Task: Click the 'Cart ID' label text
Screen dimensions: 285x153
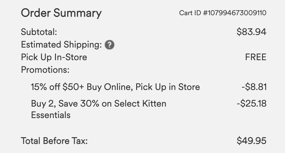Action: 190,13
